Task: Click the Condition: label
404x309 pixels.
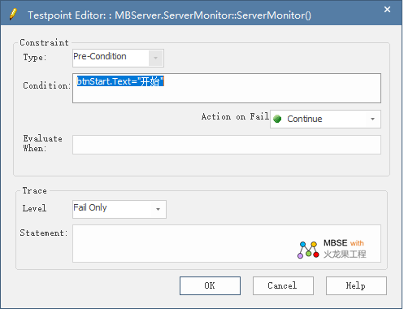Action: tap(46, 85)
